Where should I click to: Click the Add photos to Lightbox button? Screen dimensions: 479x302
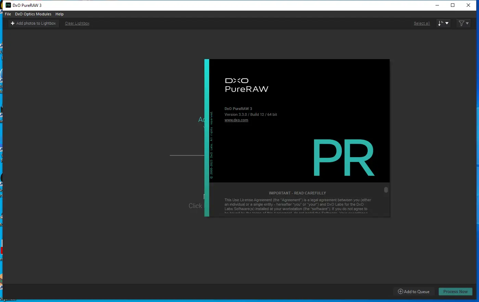point(33,23)
